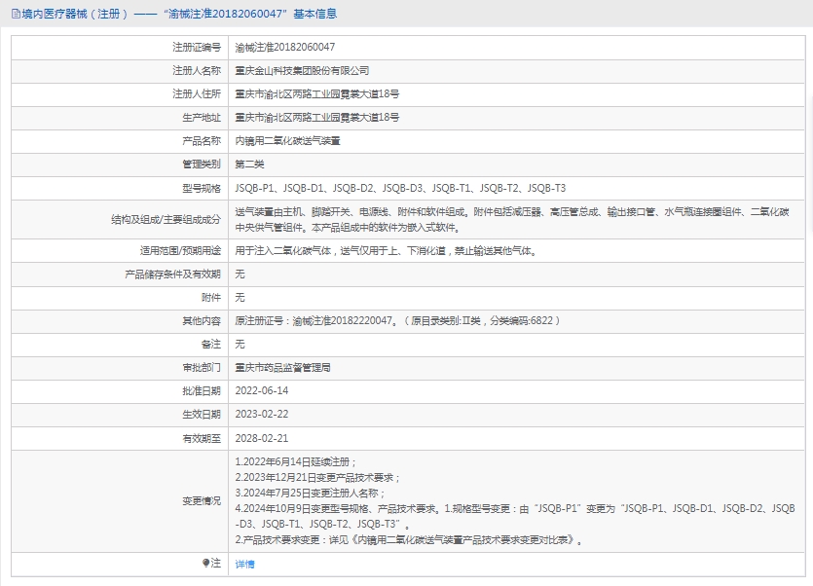Select approval date 2022-06-14
The width and height of the screenshot is (813, 586).
click(x=261, y=391)
